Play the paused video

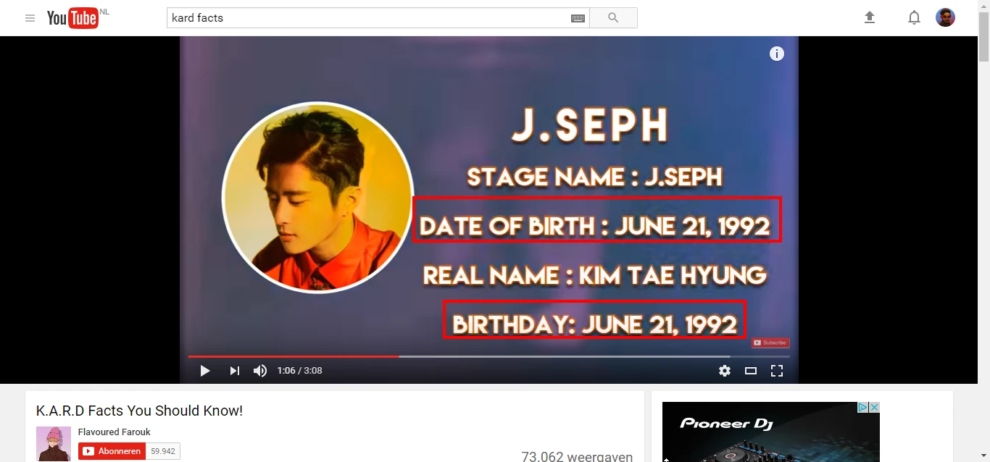click(x=205, y=371)
